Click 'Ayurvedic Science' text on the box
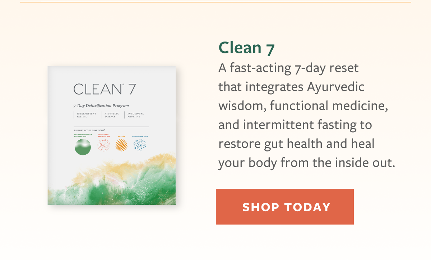Image resolution: width=431 pixels, height=260 pixels. click(x=112, y=115)
